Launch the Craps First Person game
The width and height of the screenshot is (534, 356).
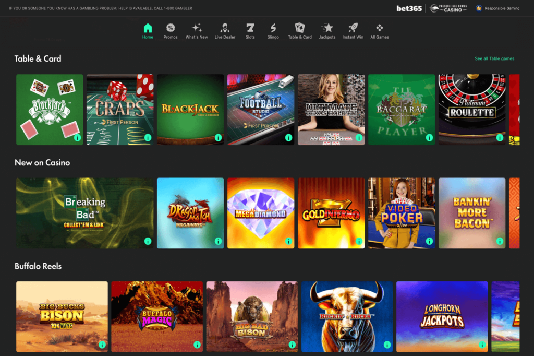[x=120, y=110]
